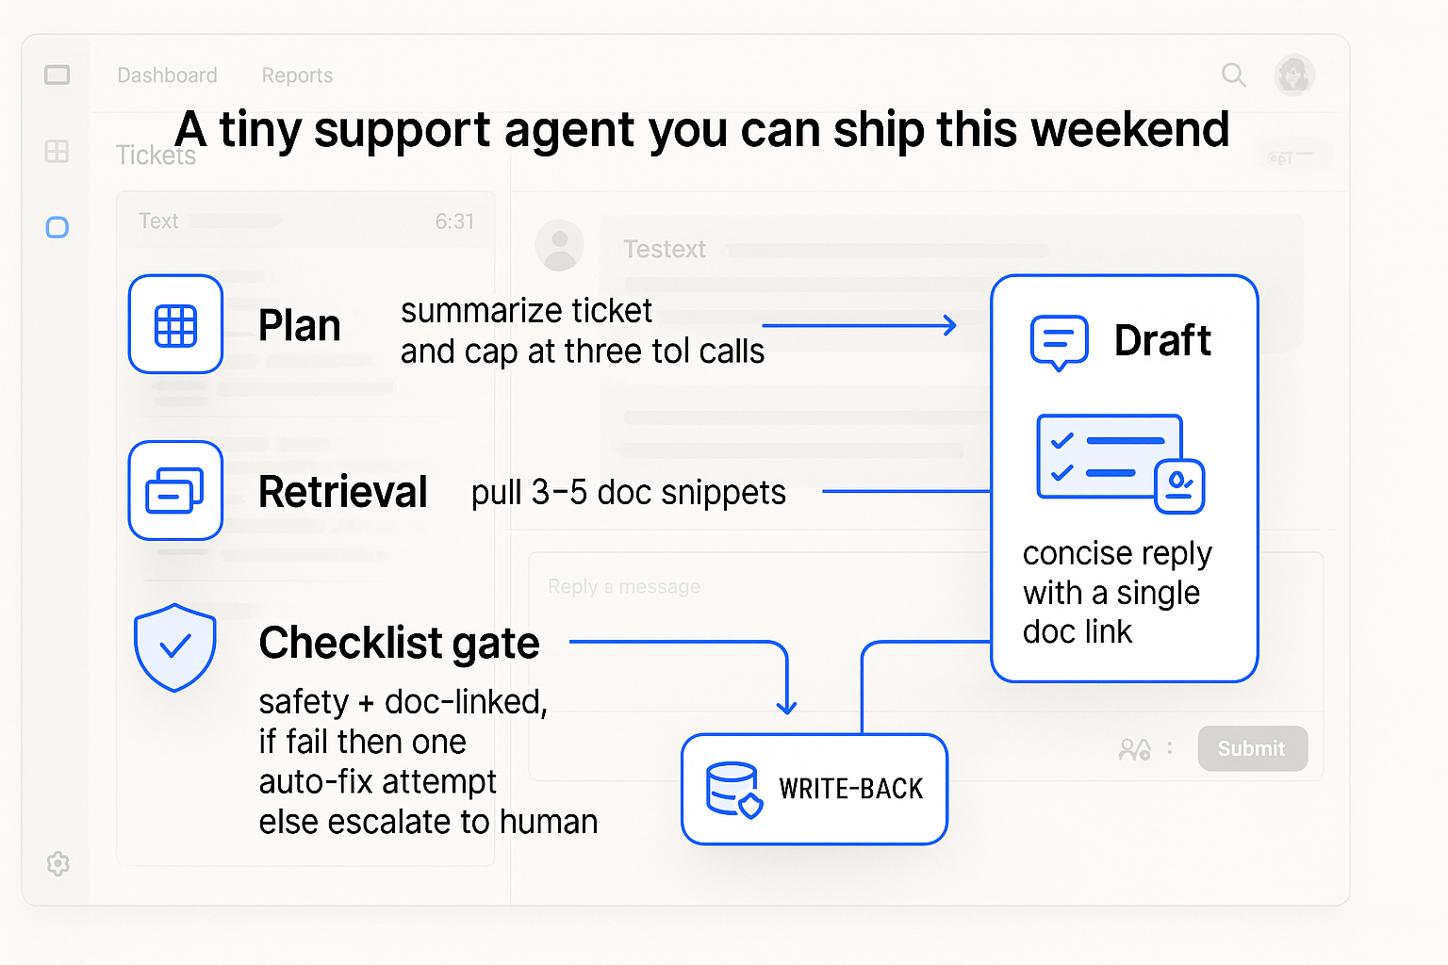Click the Retrieval stacked cards icon
The width and height of the screenshot is (1448, 965).
tap(175, 491)
